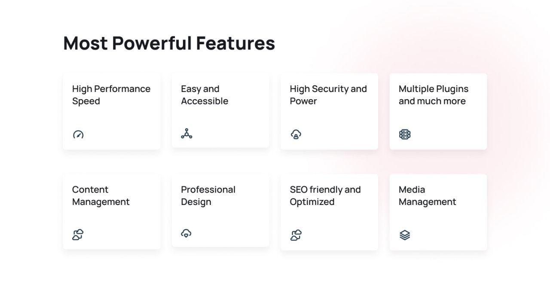Image resolution: width=550 pixels, height=287 pixels.
Task: Click the stacked layers icon under Media Management
Action: pyautogui.click(x=405, y=235)
